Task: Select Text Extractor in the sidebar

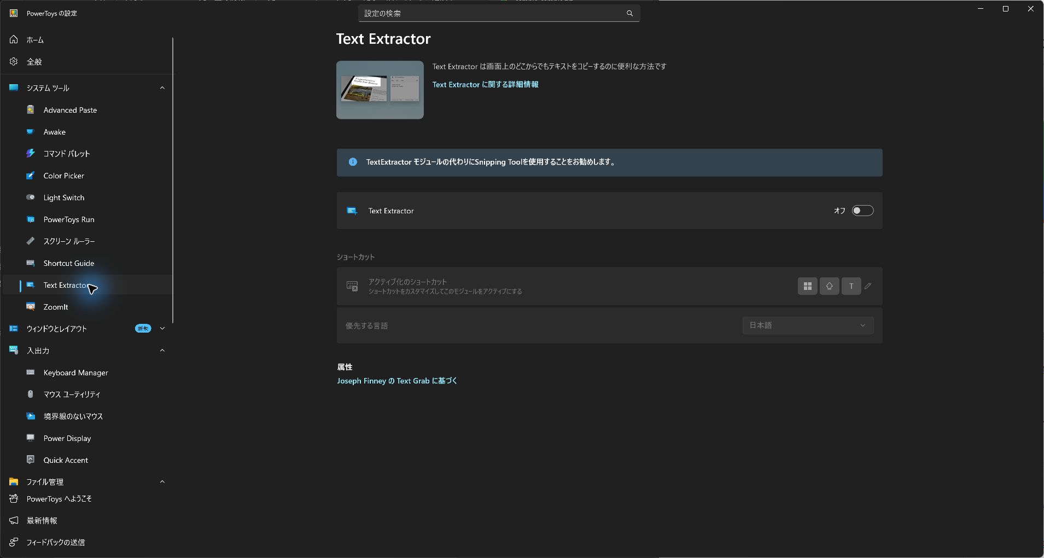Action: click(x=86, y=284)
